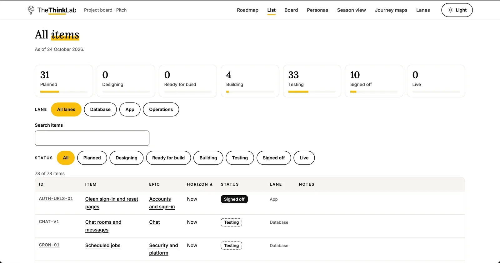The height and width of the screenshot is (263, 500).
Task: Select the All lanes filter chip
Action: (x=66, y=110)
